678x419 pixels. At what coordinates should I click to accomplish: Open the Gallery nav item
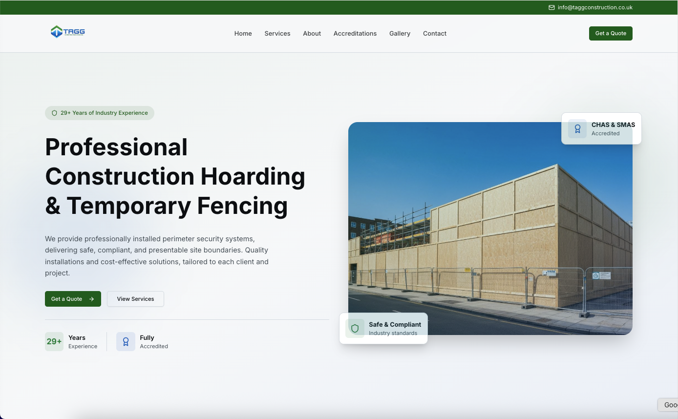pos(400,34)
